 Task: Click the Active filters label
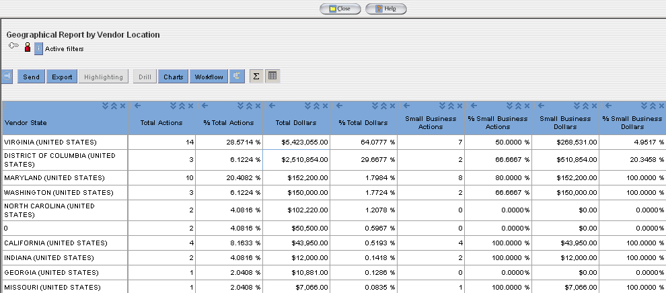point(65,49)
